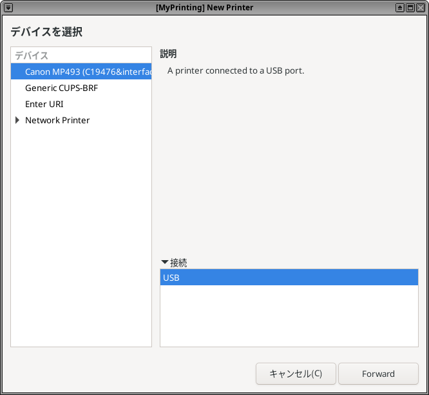This screenshot has height=395, width=429.
Task: Click the 説明 heading label
Action: [x=168, y=54]
